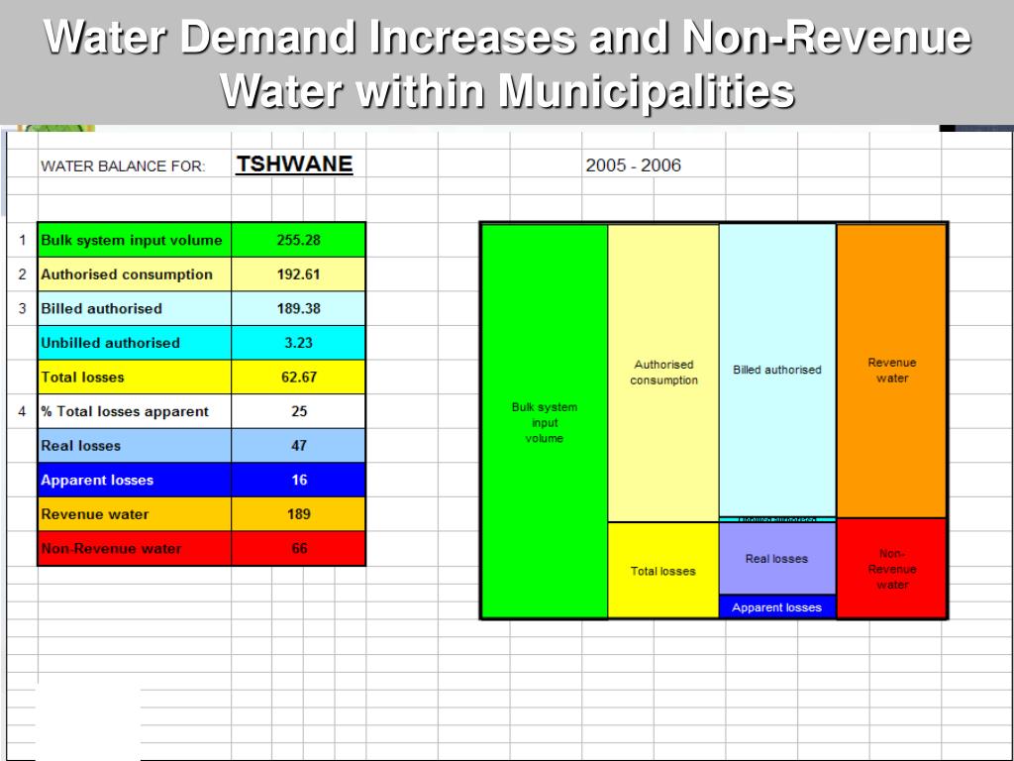
Task: Click row number 2 beside the table
Action: click(23, 275)
